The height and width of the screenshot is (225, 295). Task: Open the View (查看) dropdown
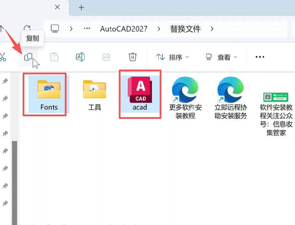(x=221, y=57)
